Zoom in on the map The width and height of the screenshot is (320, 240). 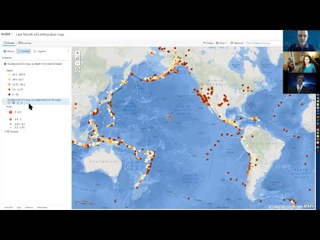[77, 53]
